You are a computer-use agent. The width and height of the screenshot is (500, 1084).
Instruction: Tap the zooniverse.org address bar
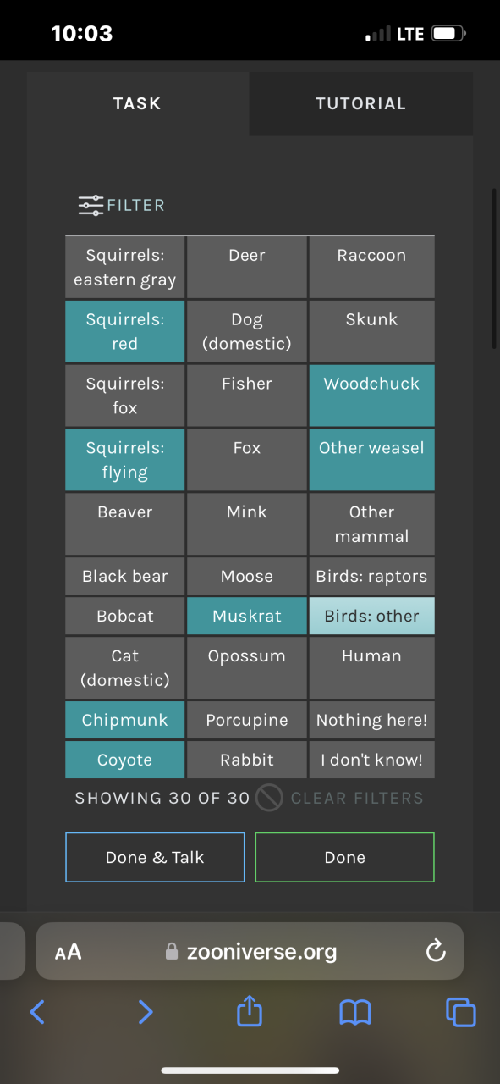pyautogui.click(x=250, y=952)
